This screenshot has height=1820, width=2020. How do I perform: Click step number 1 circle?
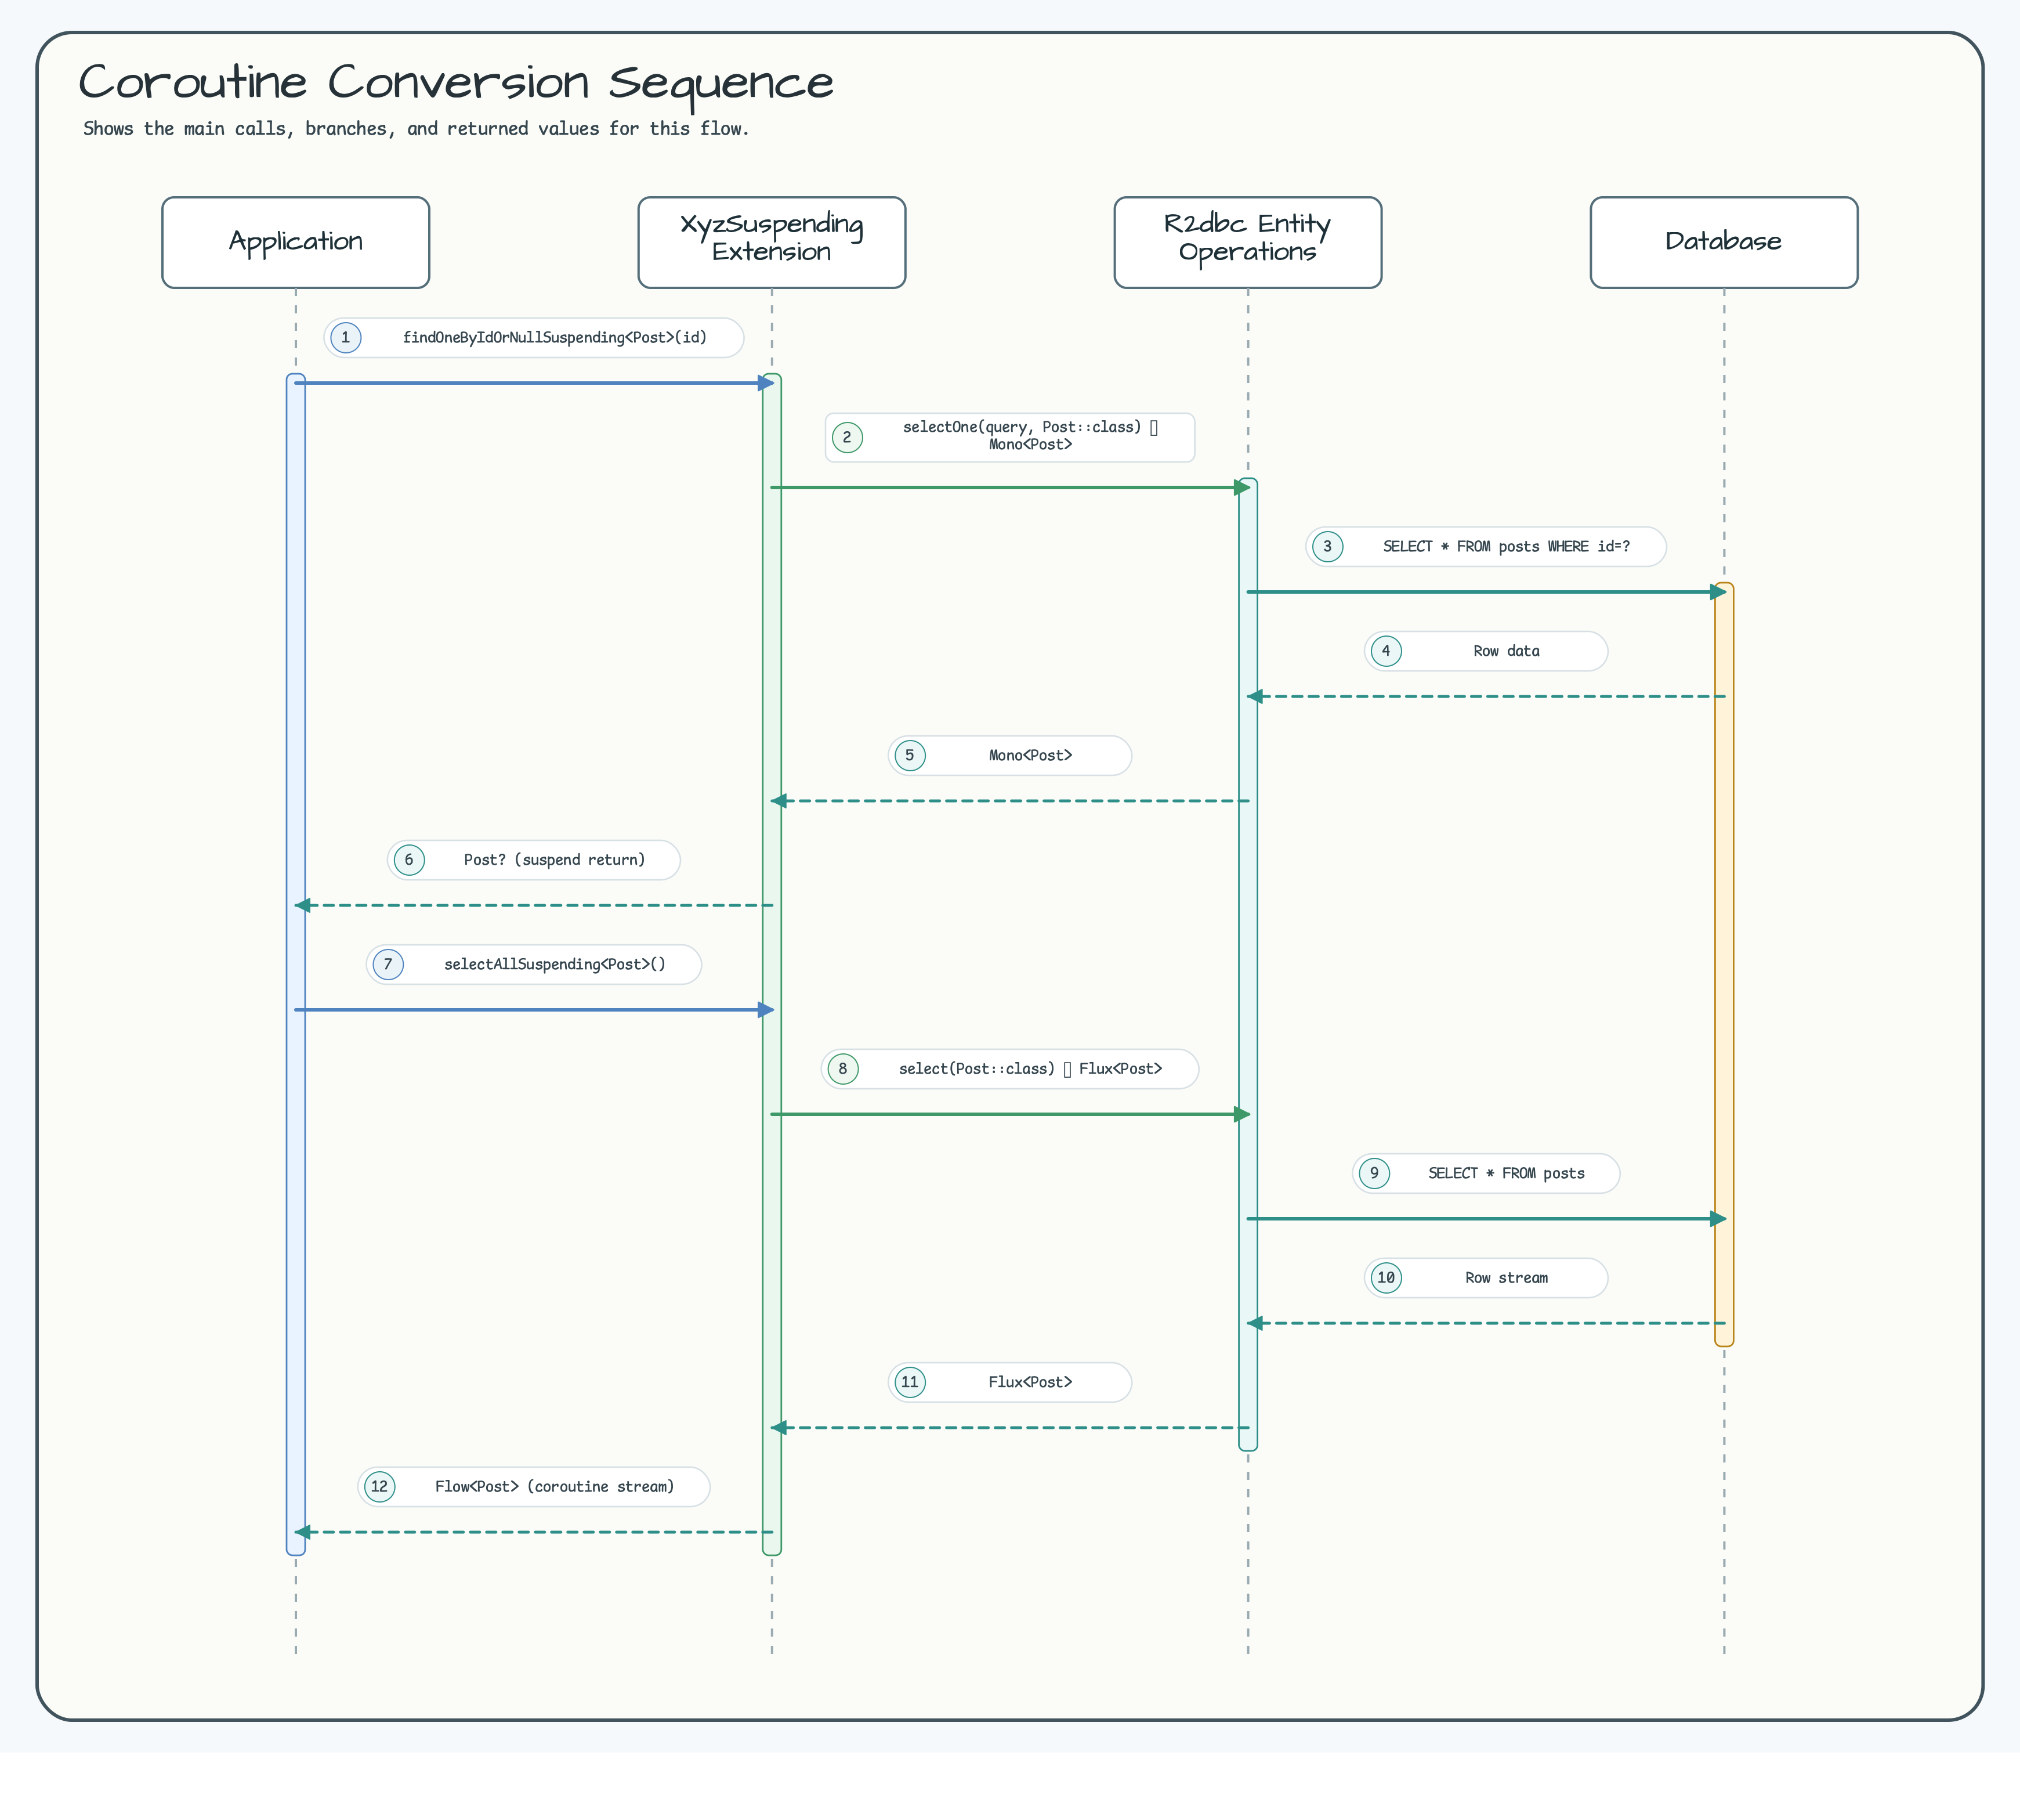346,338
